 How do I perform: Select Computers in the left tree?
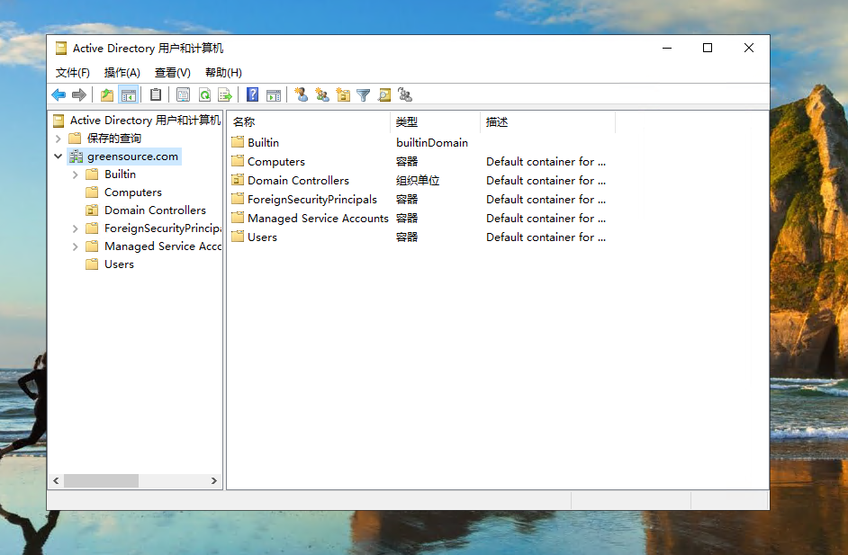coord(133,192)
